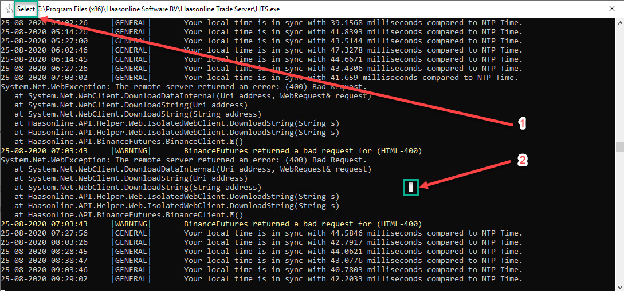Image resolution: width=624 pixels, height=291 pixels.
Task: Click the 05:14:26 log timestamp
Action: [x=70, y=32]
